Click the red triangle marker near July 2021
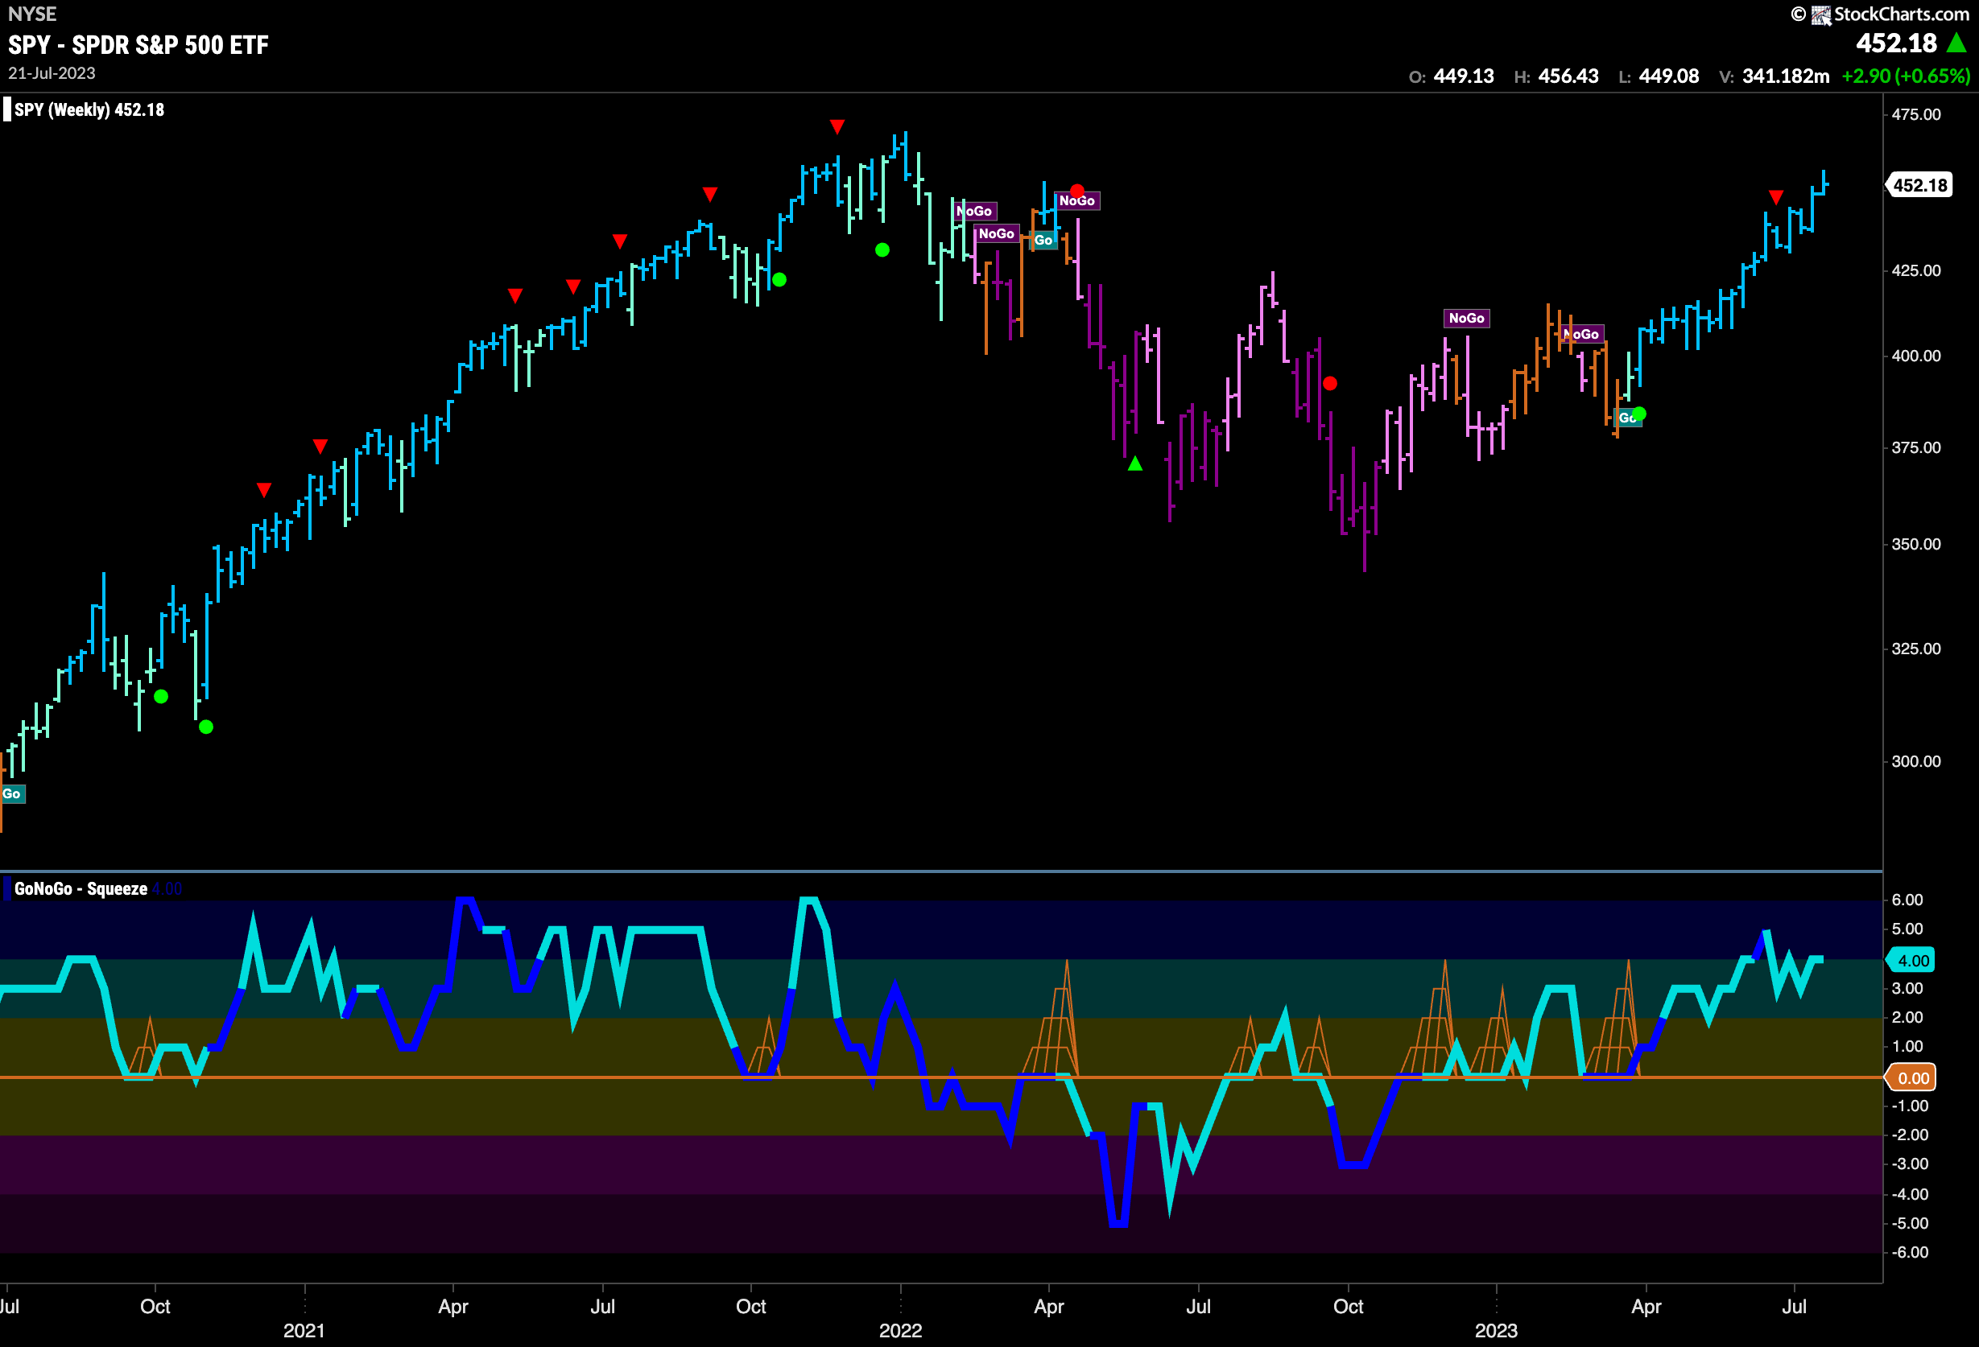 [x=620, y=241]
